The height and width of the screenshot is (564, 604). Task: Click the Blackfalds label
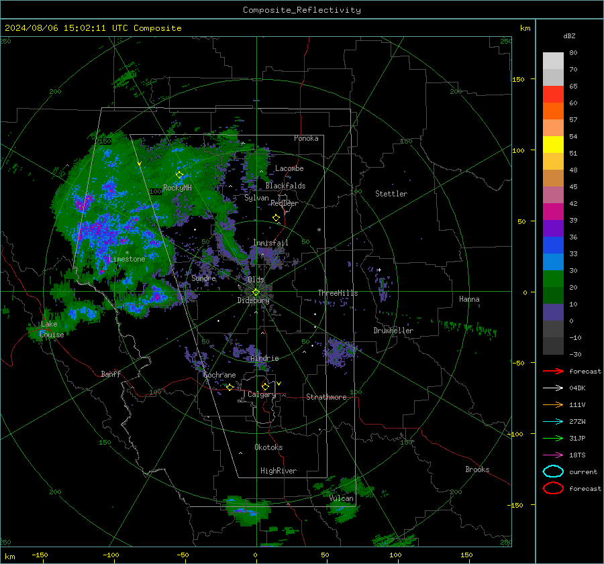click(x=285, y=186)
